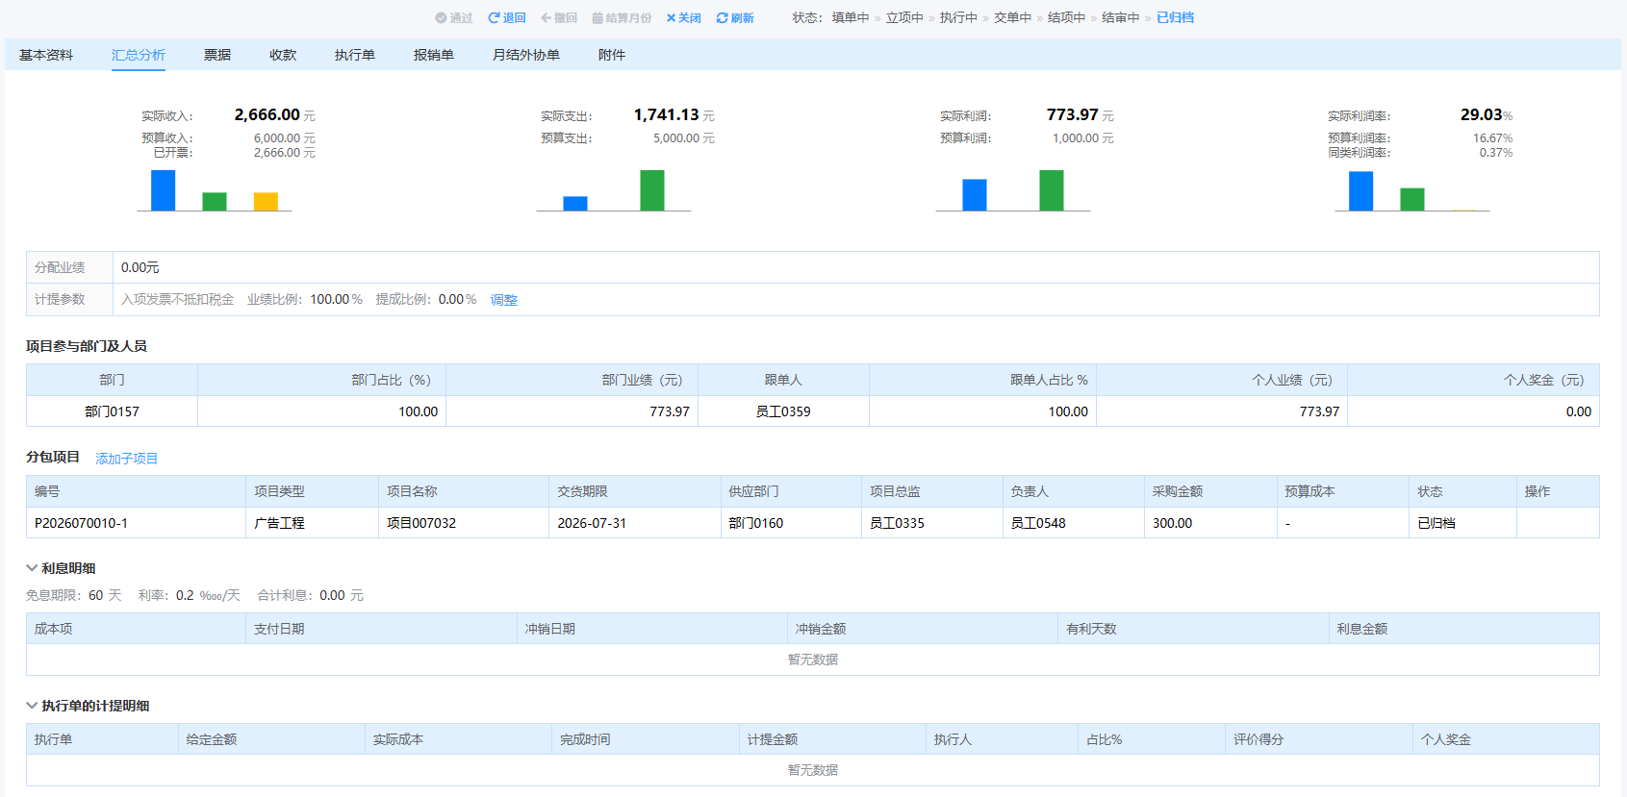This screenshot has width=1627, height=797.
Task: Open the 收款 tab
Action: coord(283,55)
